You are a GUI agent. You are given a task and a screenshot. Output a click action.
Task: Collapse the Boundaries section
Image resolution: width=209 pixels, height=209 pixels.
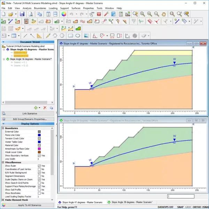(x=3, y=128)
